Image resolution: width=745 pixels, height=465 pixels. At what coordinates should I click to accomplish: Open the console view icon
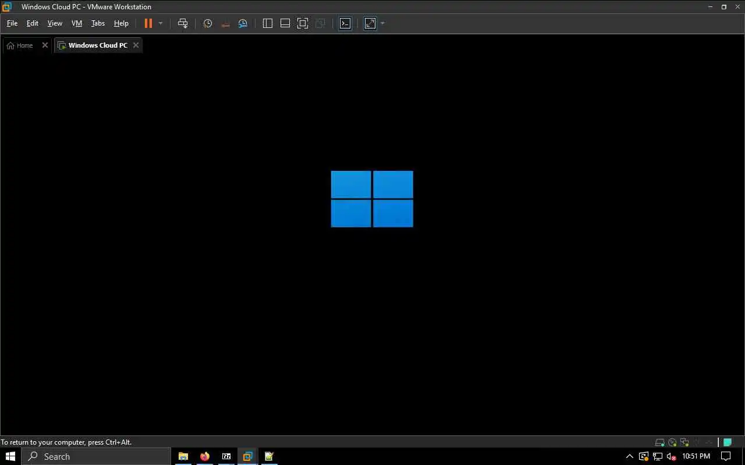pyautogui.click(x=345, y=23)
